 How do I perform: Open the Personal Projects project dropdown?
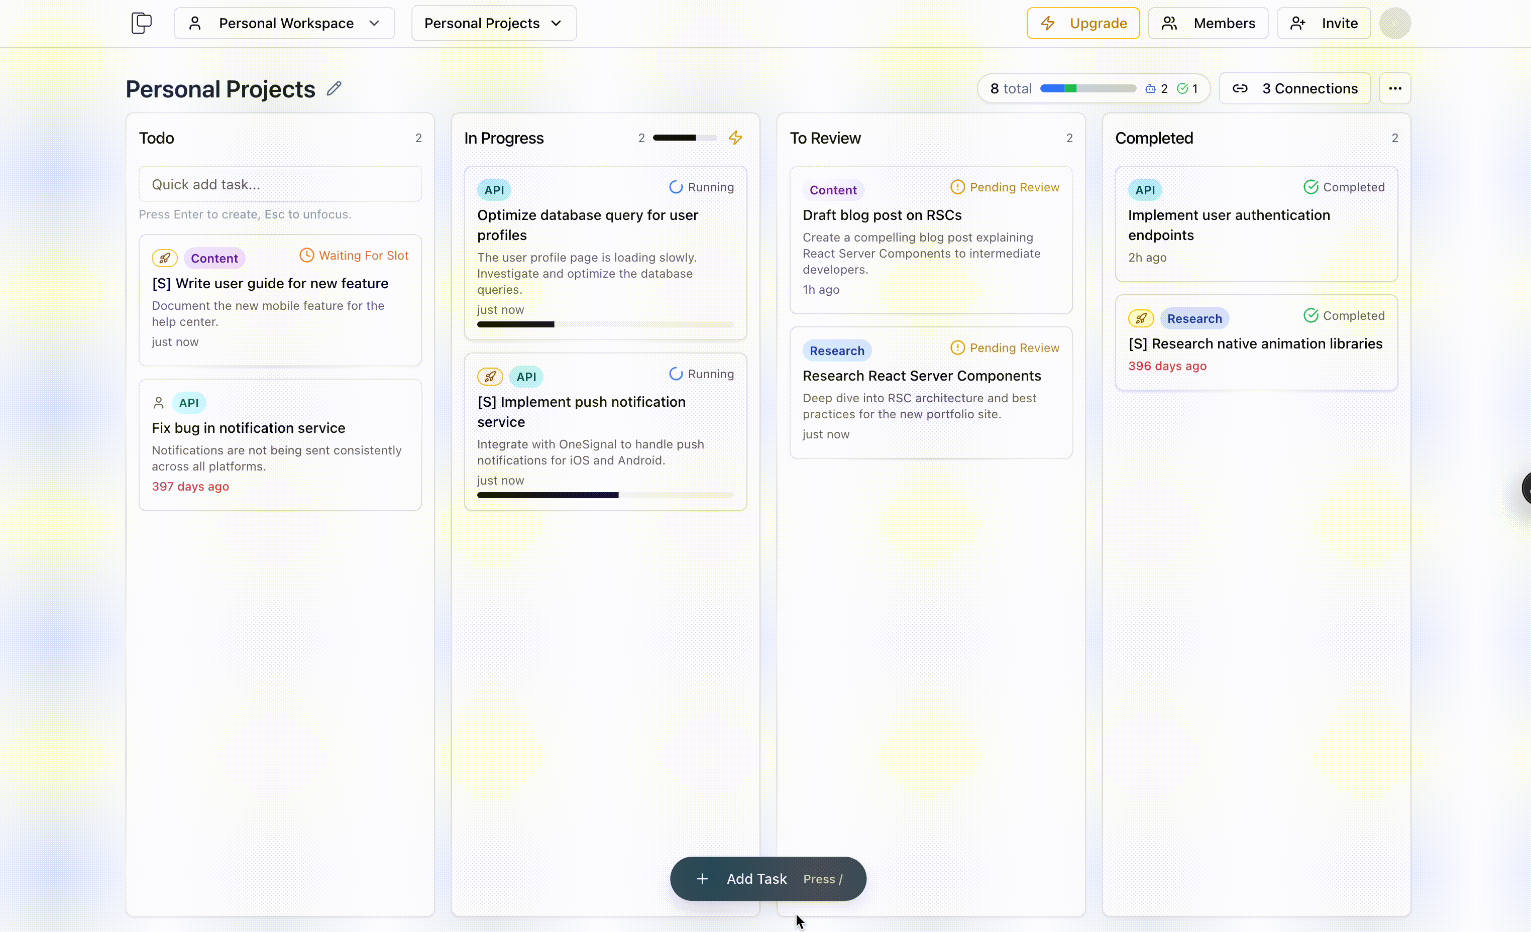click(x=493, y=23)
